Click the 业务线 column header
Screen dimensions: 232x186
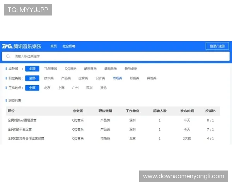[x=78, y=111]
